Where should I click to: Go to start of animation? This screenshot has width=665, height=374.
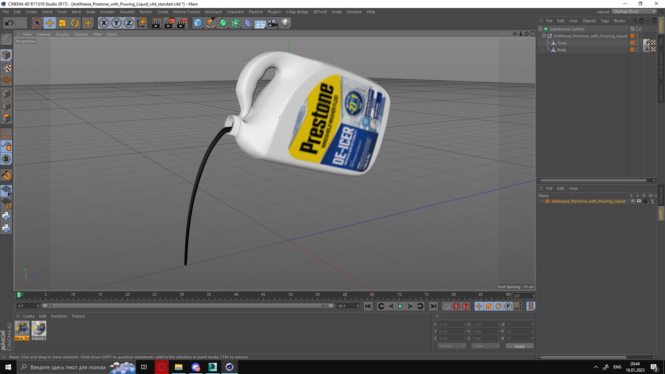click(x=368, y=306)
